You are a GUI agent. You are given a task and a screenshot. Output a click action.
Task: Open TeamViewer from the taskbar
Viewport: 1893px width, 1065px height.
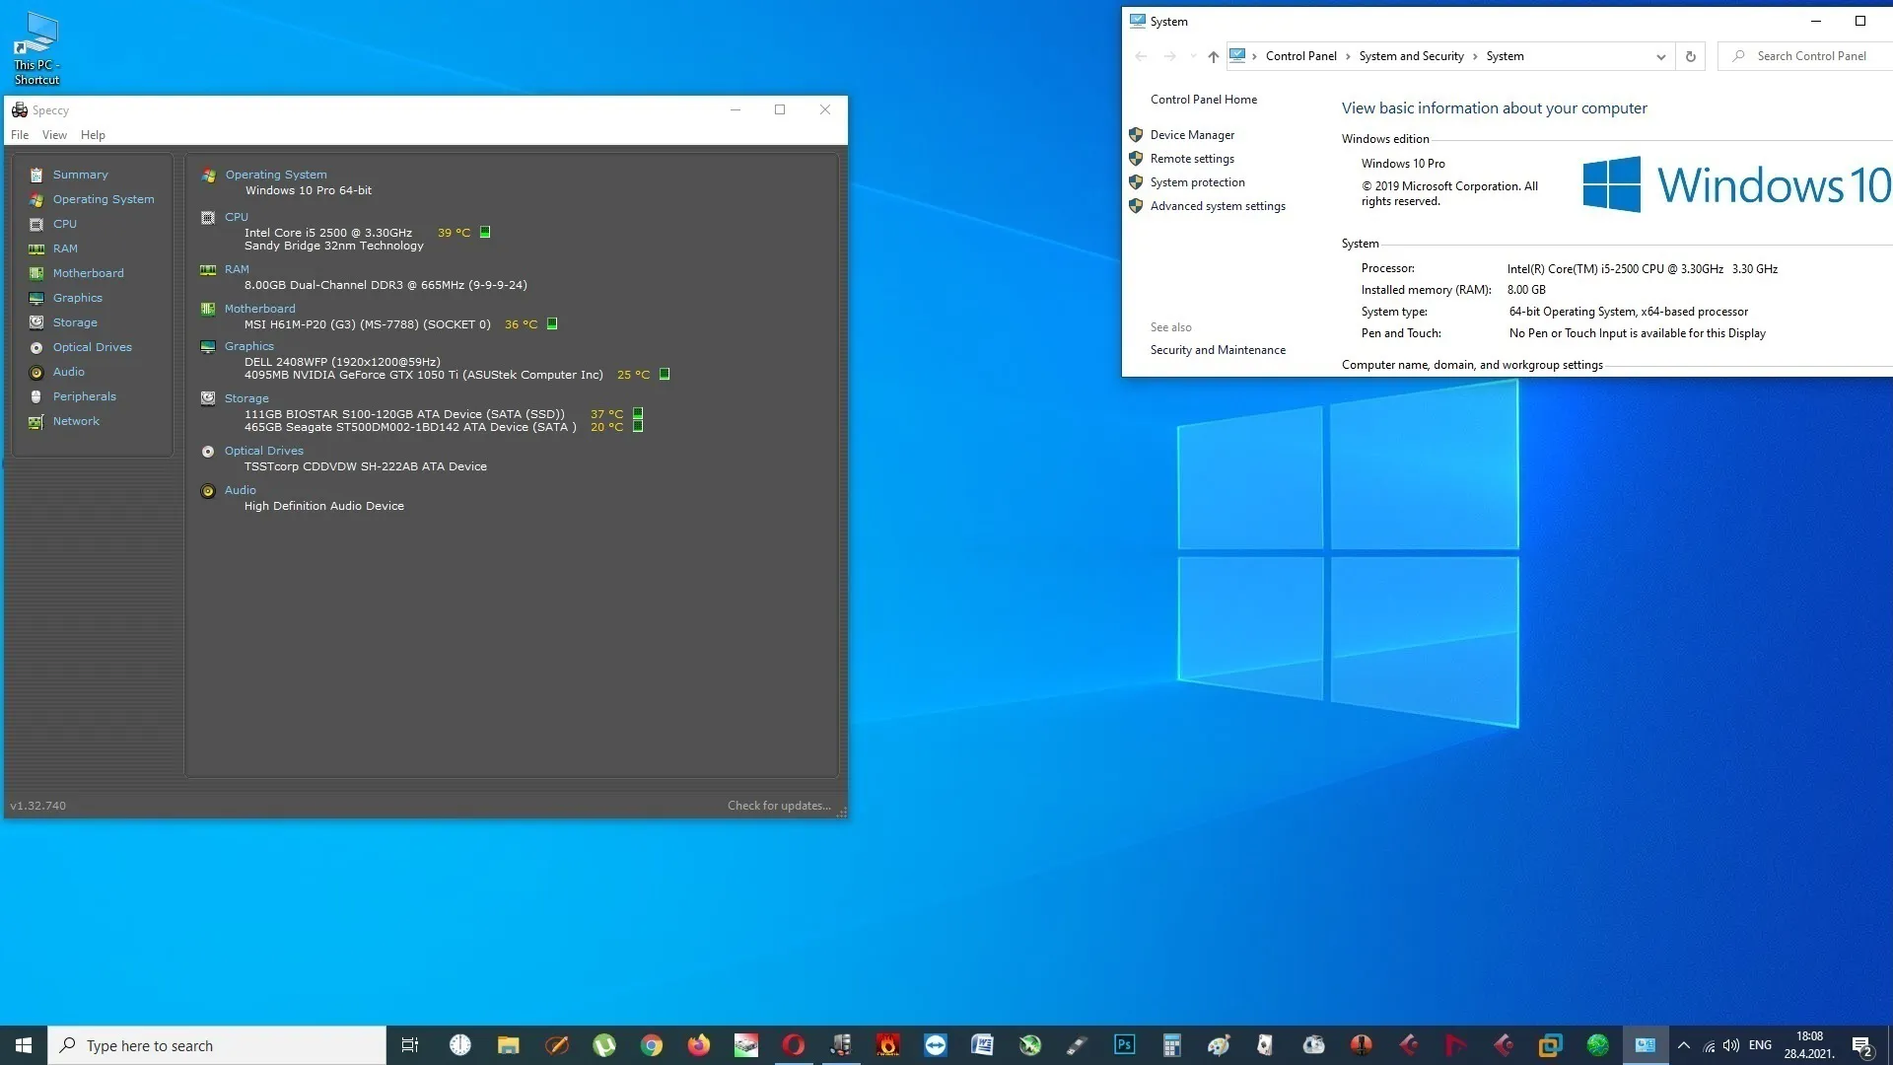pyautogui.click(x=935, y=1045)
